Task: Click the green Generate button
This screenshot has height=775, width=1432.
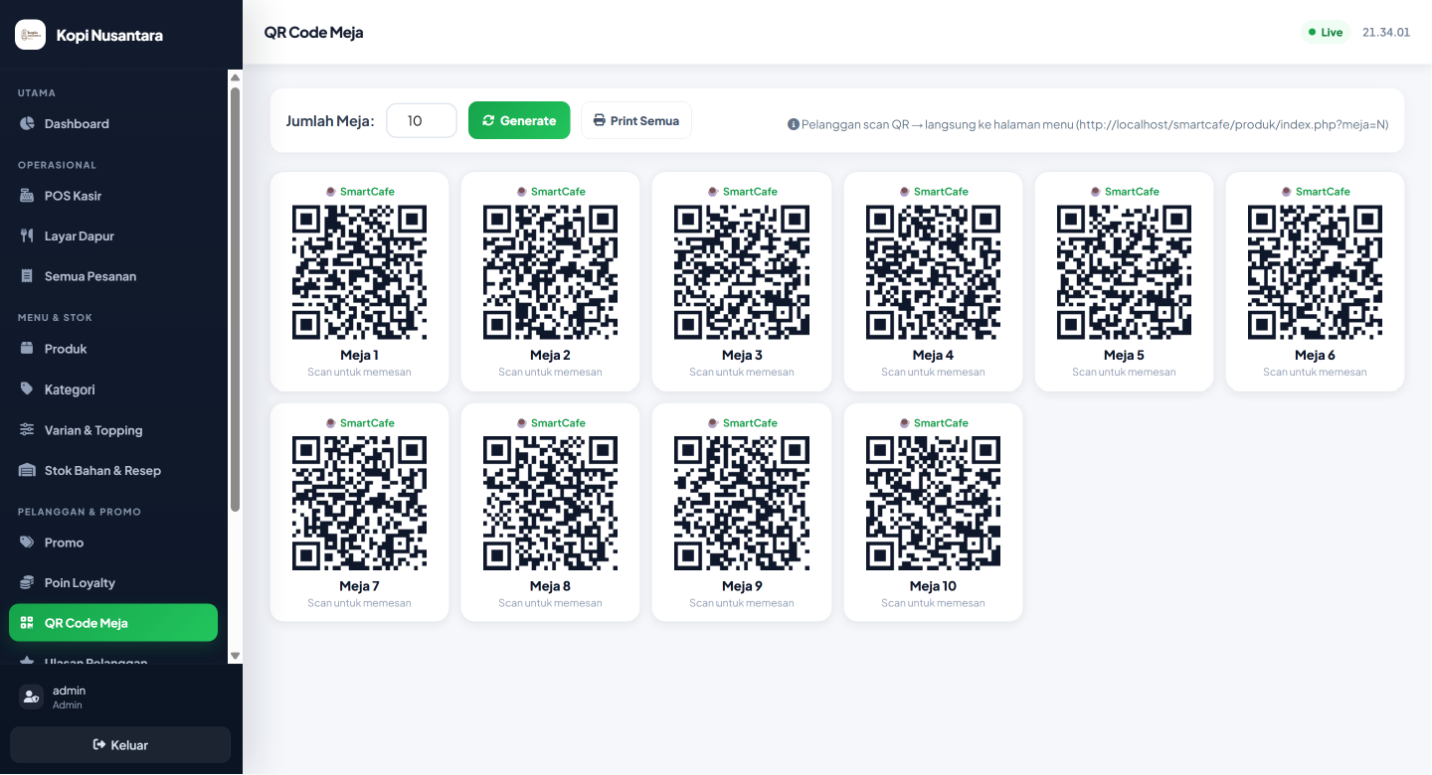Action: 519,120
